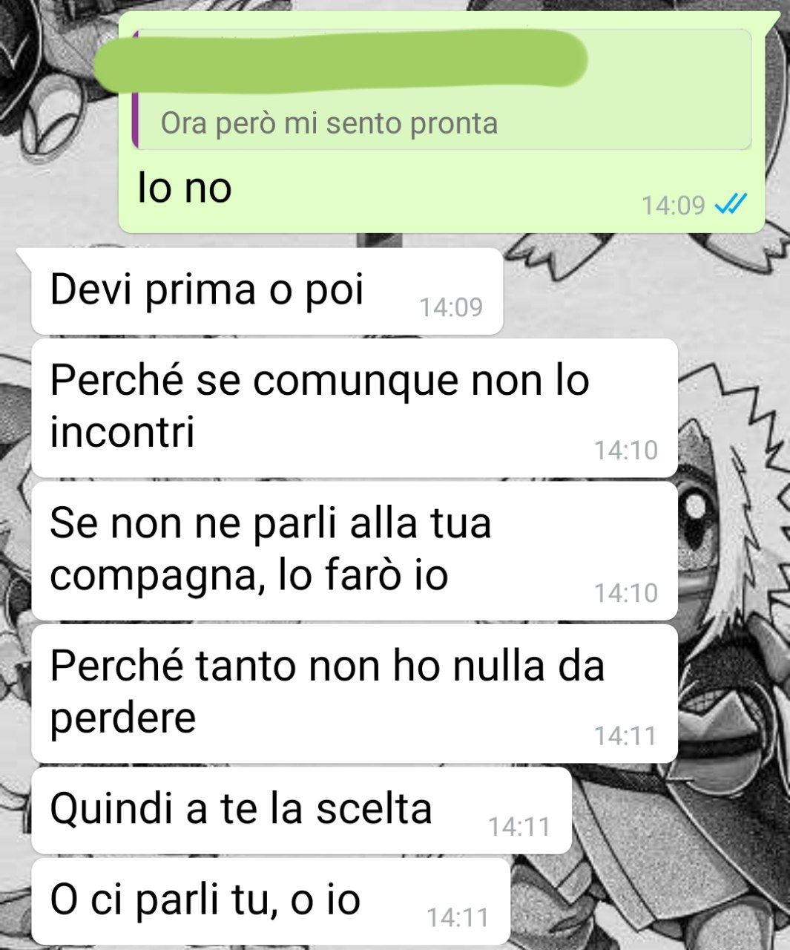Tap the message 'O ci parli tu, o io'
The width and height of the screenshot is (790, 950).
click(271, 902)
